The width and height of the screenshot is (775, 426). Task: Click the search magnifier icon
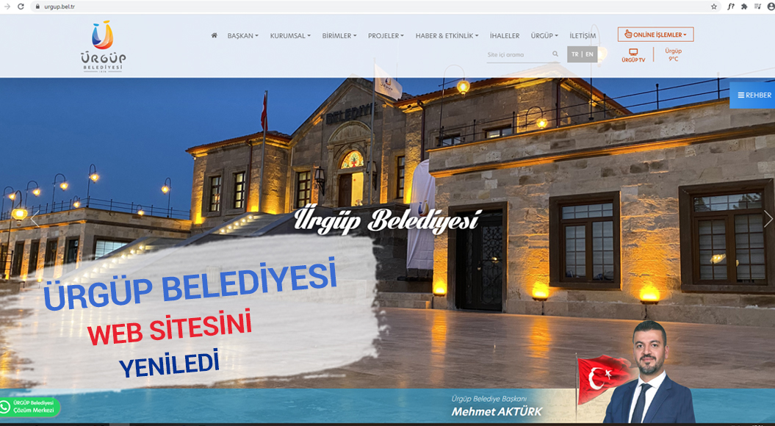(555, 54)
